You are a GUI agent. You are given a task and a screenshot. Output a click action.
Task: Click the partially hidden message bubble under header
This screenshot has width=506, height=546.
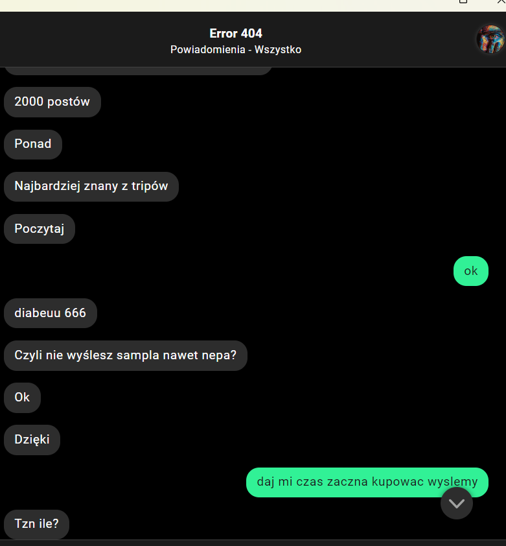click(x=138, y=71)
